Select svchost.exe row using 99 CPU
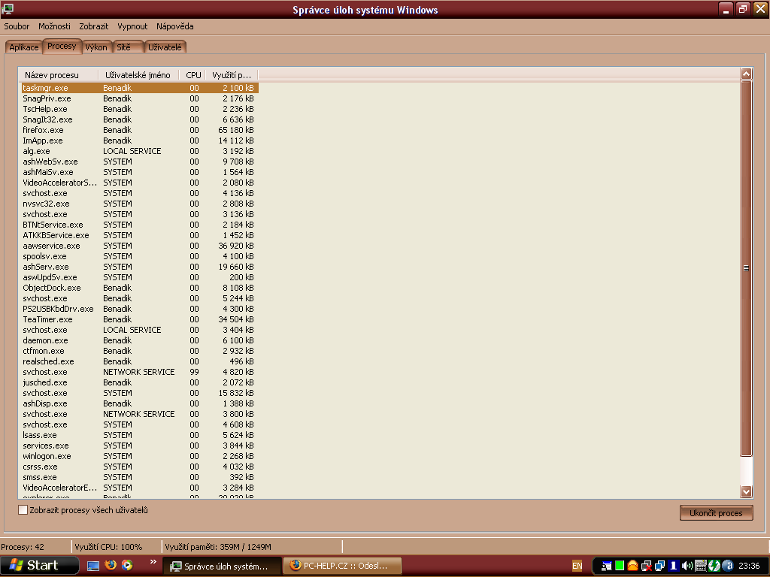Viewport: 770px width, 577px height. pos(139,372)
